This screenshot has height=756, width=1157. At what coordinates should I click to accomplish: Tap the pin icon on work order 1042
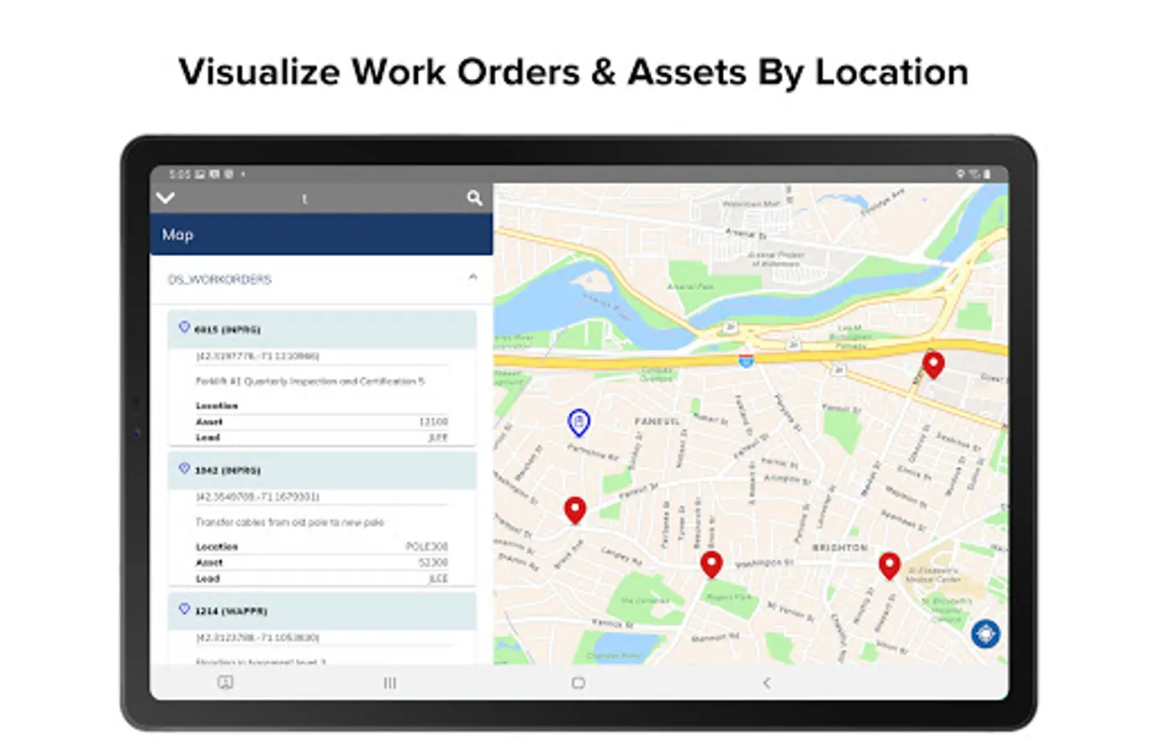pyautogui.click(x=184, y=469)
